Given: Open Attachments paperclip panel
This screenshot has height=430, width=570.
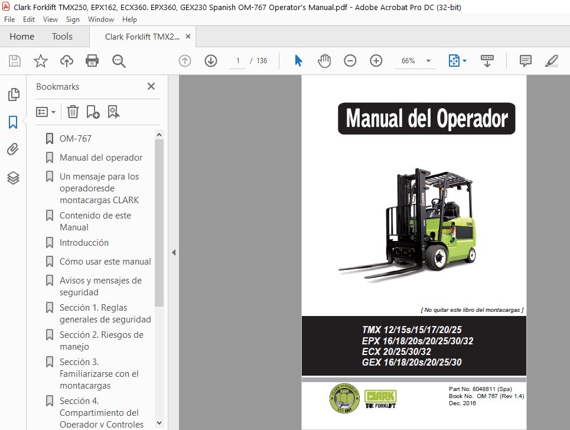Looking at the screenshot, I should click(x=13, y=149).
